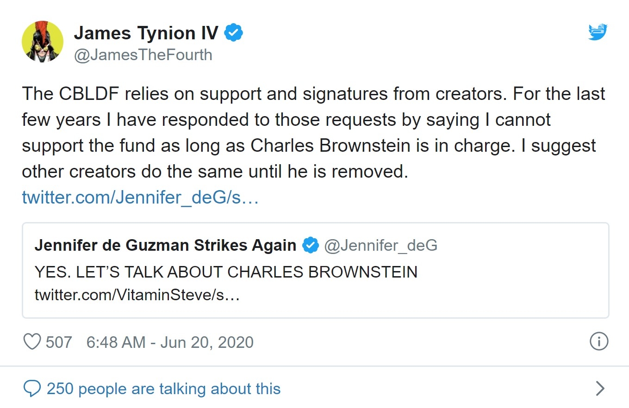
Task: Click the Jennifer de Guzman Strikes Again name
Action: (165, 245)
